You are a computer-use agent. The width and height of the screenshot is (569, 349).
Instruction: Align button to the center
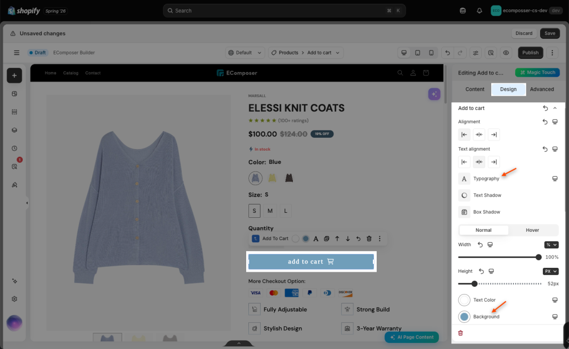479,134
